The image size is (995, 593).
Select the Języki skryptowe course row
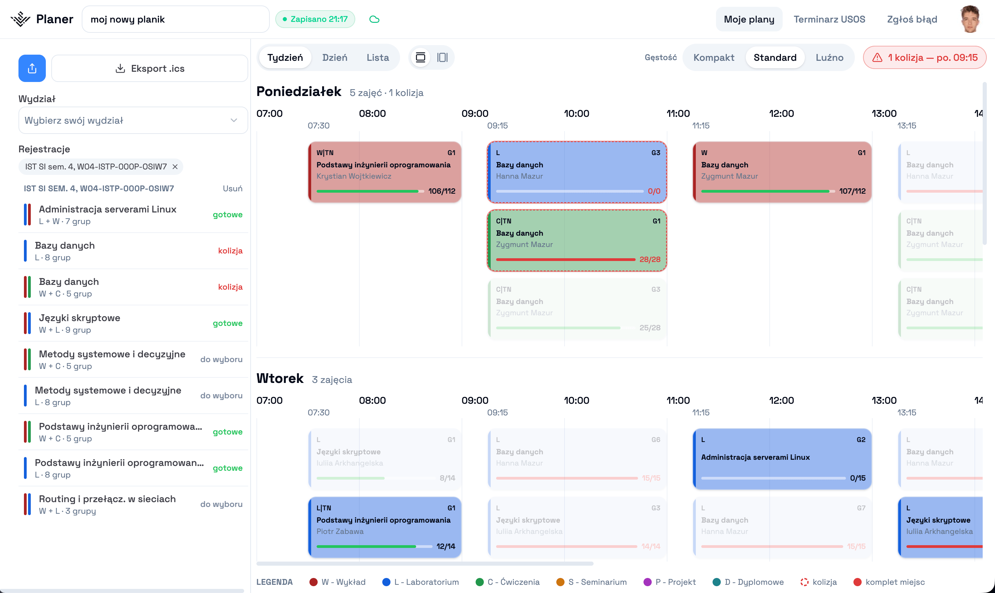(133, 323)
